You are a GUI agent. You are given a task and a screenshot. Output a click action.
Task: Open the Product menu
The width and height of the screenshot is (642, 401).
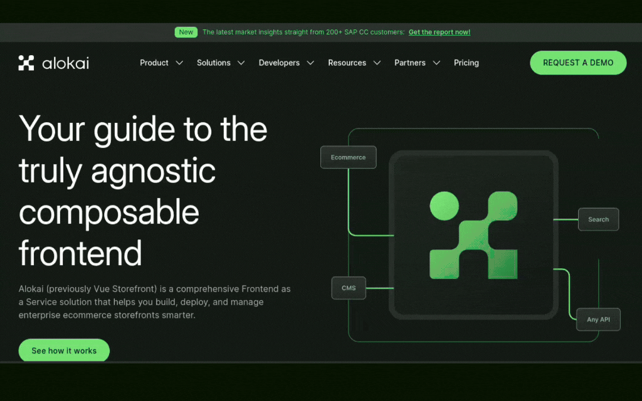[x=154, y=63]
